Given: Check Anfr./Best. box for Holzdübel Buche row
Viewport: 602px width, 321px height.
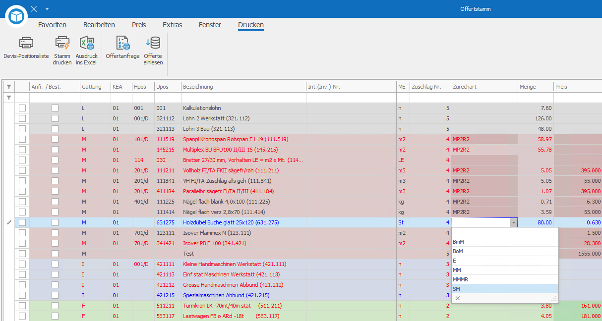Looking at the screenshot, I should click(x=55, y=222).
